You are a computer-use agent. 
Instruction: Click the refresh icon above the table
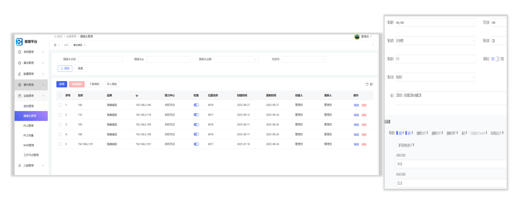pos(367,84)
